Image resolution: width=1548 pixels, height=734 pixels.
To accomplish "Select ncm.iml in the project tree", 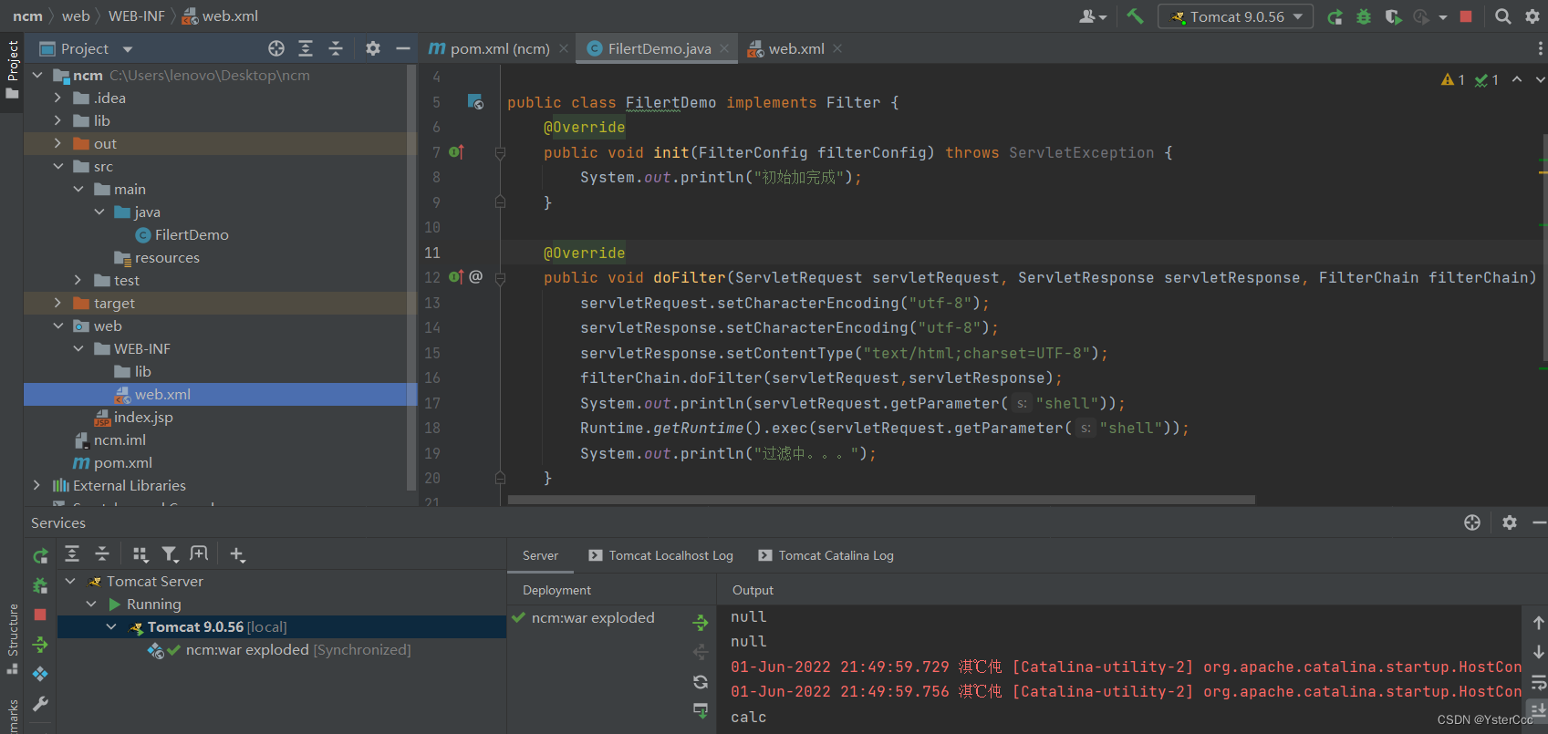I will (x=119, y=439).
